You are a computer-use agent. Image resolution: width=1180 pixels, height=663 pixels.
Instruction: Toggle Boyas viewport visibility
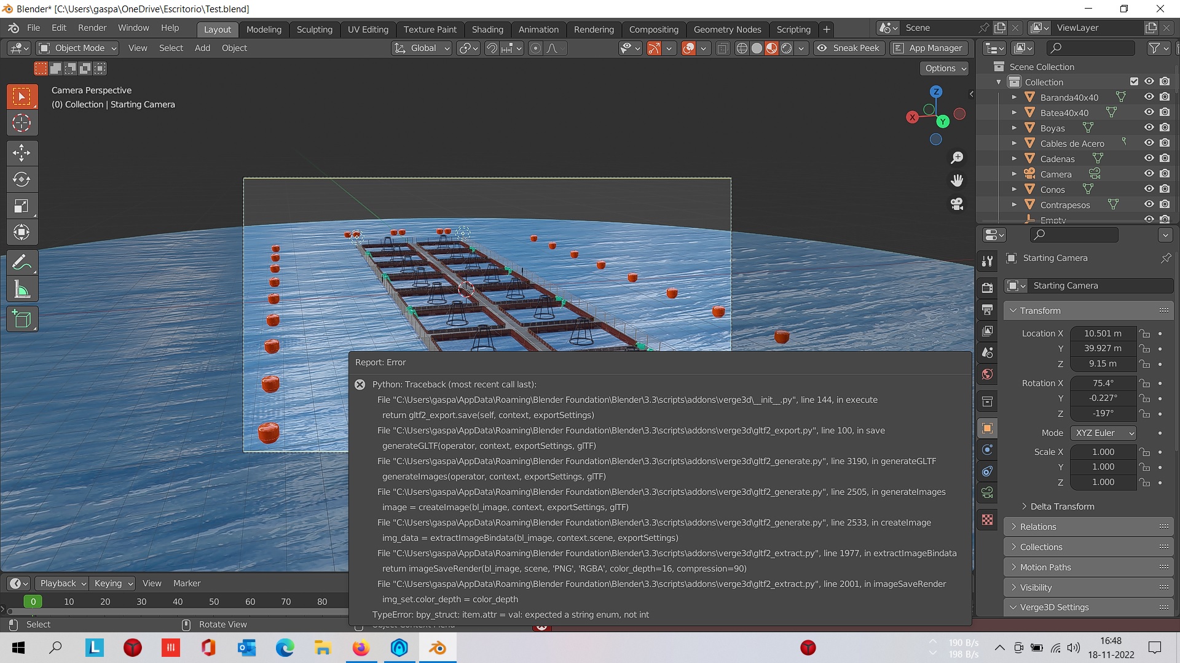1149,128
